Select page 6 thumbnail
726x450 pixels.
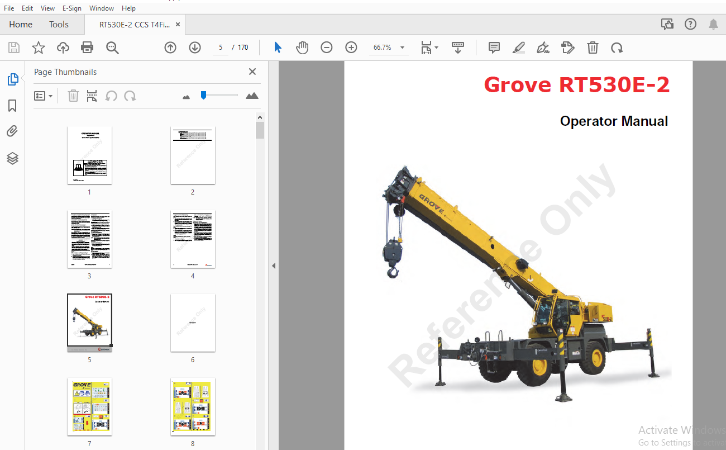click(193, 323)
